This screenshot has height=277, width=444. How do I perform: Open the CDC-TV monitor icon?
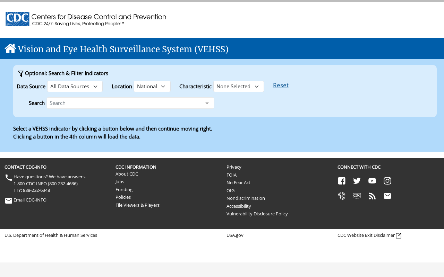pyautogui.click(x=357, y=196)
